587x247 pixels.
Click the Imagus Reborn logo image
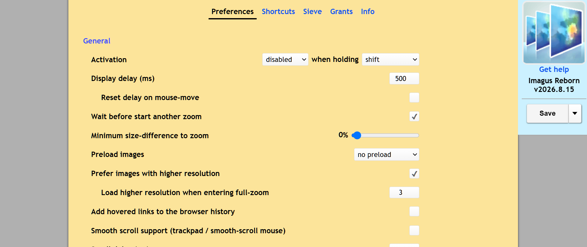click(x=554, y=33)
